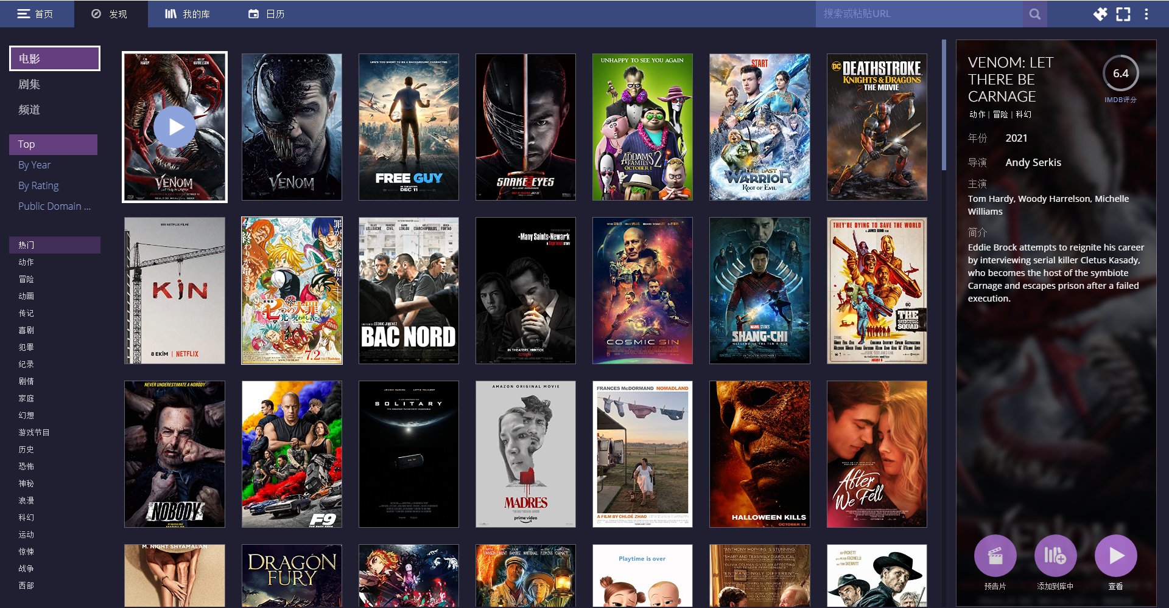Select the Popular genre filter
Image resolution: width=1169 pixels, height=608 pixels.
tap(55, 245)
